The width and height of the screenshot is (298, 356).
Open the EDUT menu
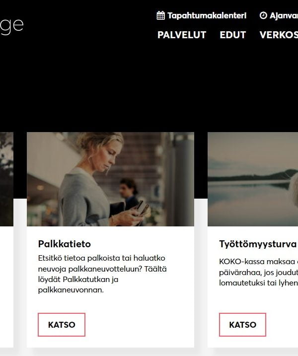coord(233,35)
